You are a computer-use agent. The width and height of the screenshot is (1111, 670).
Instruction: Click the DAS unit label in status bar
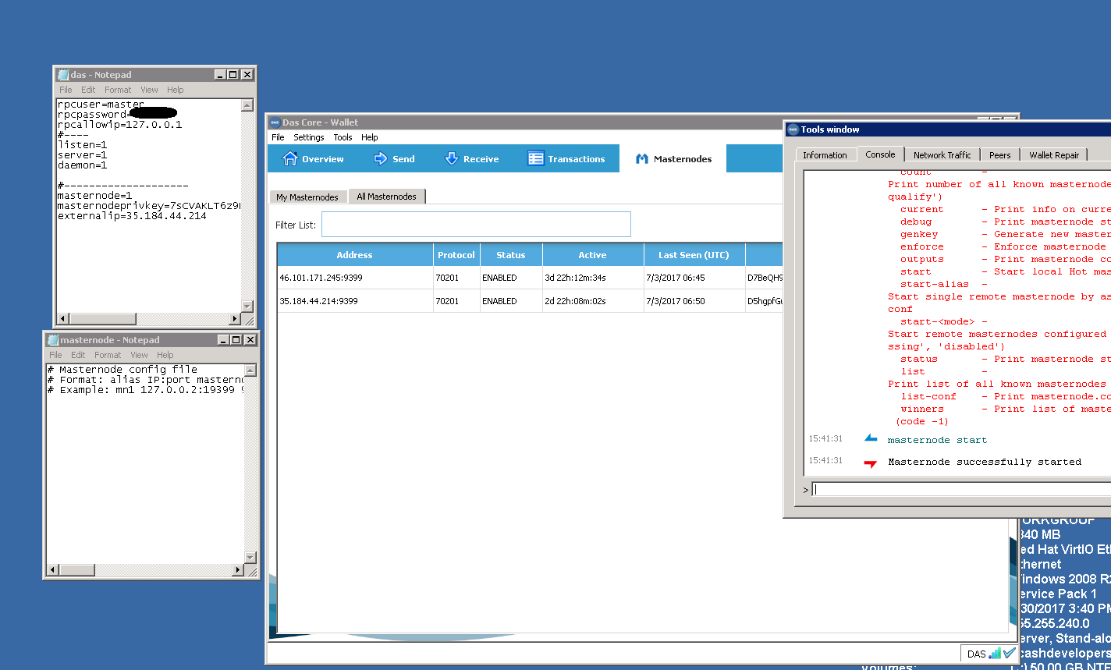[x=977, y=654]
